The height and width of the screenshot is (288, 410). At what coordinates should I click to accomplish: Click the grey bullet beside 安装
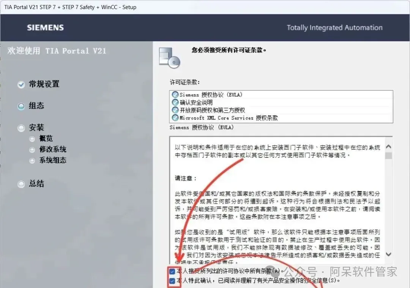tap(21, 128)
